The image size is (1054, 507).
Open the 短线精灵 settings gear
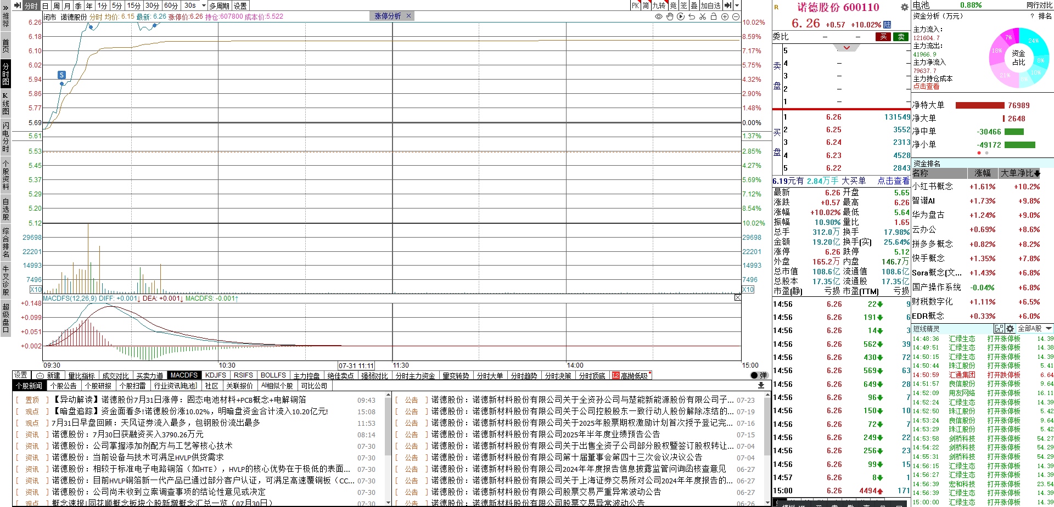[x=1010, y=329]
